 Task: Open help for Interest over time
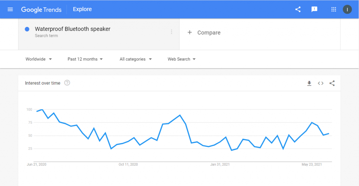tap(67, 83)
